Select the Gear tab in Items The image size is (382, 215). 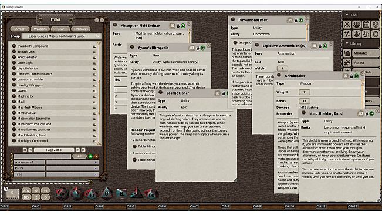[60, 29]
